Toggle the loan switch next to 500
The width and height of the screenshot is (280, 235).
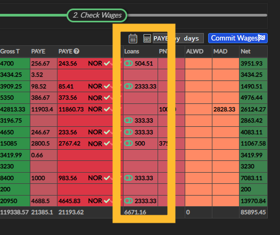click(128, 143)
